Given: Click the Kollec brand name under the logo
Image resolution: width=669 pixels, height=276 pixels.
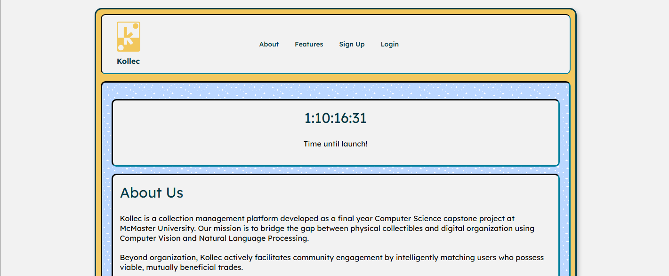Looking at the screenshot, I should [x=128, y=61].
